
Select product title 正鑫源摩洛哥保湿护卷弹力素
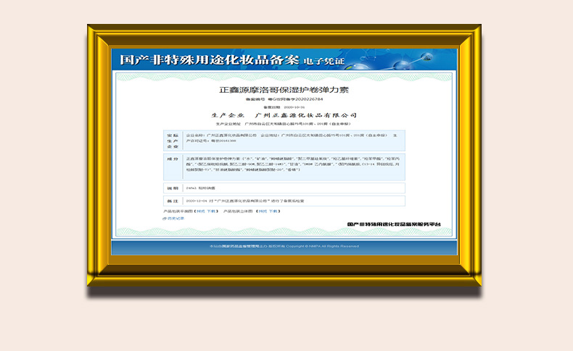[284, 91]
